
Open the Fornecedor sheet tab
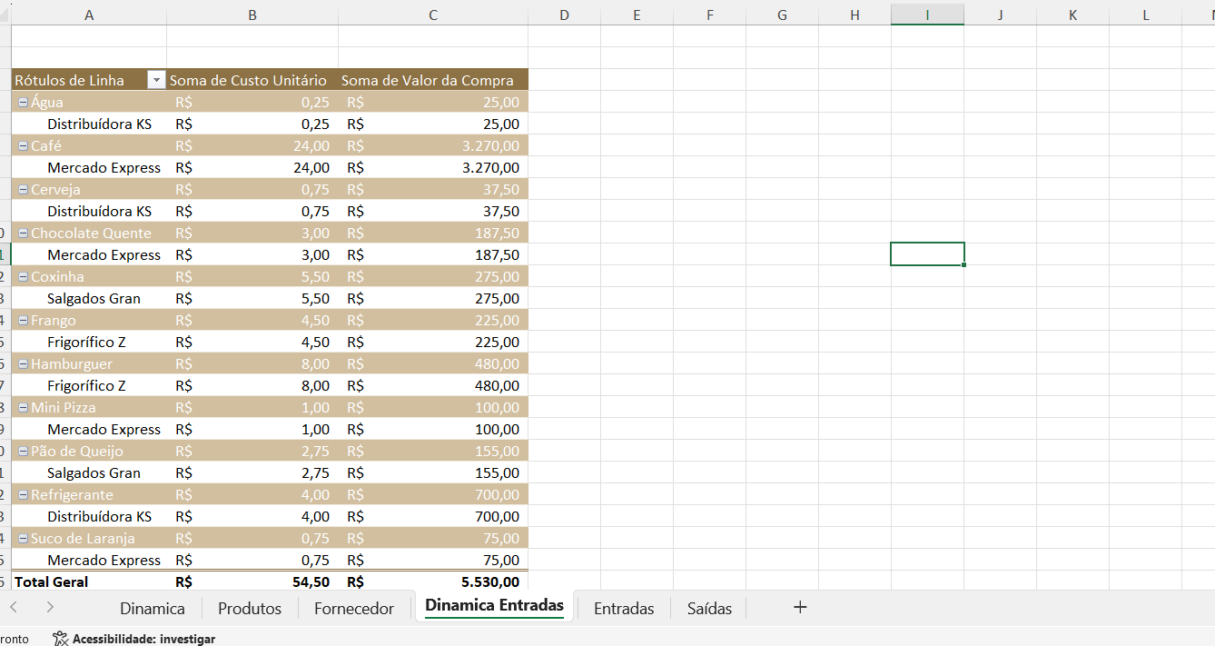click(354, 608)
